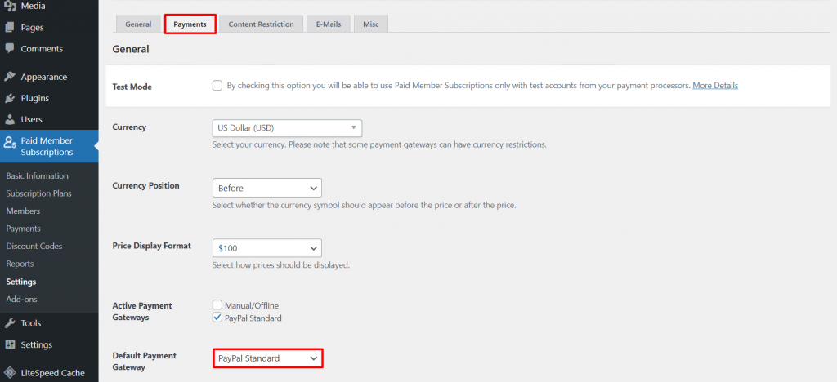
Task: Switch to the Content Restriction tab
Action: click(x=261, y=24)
